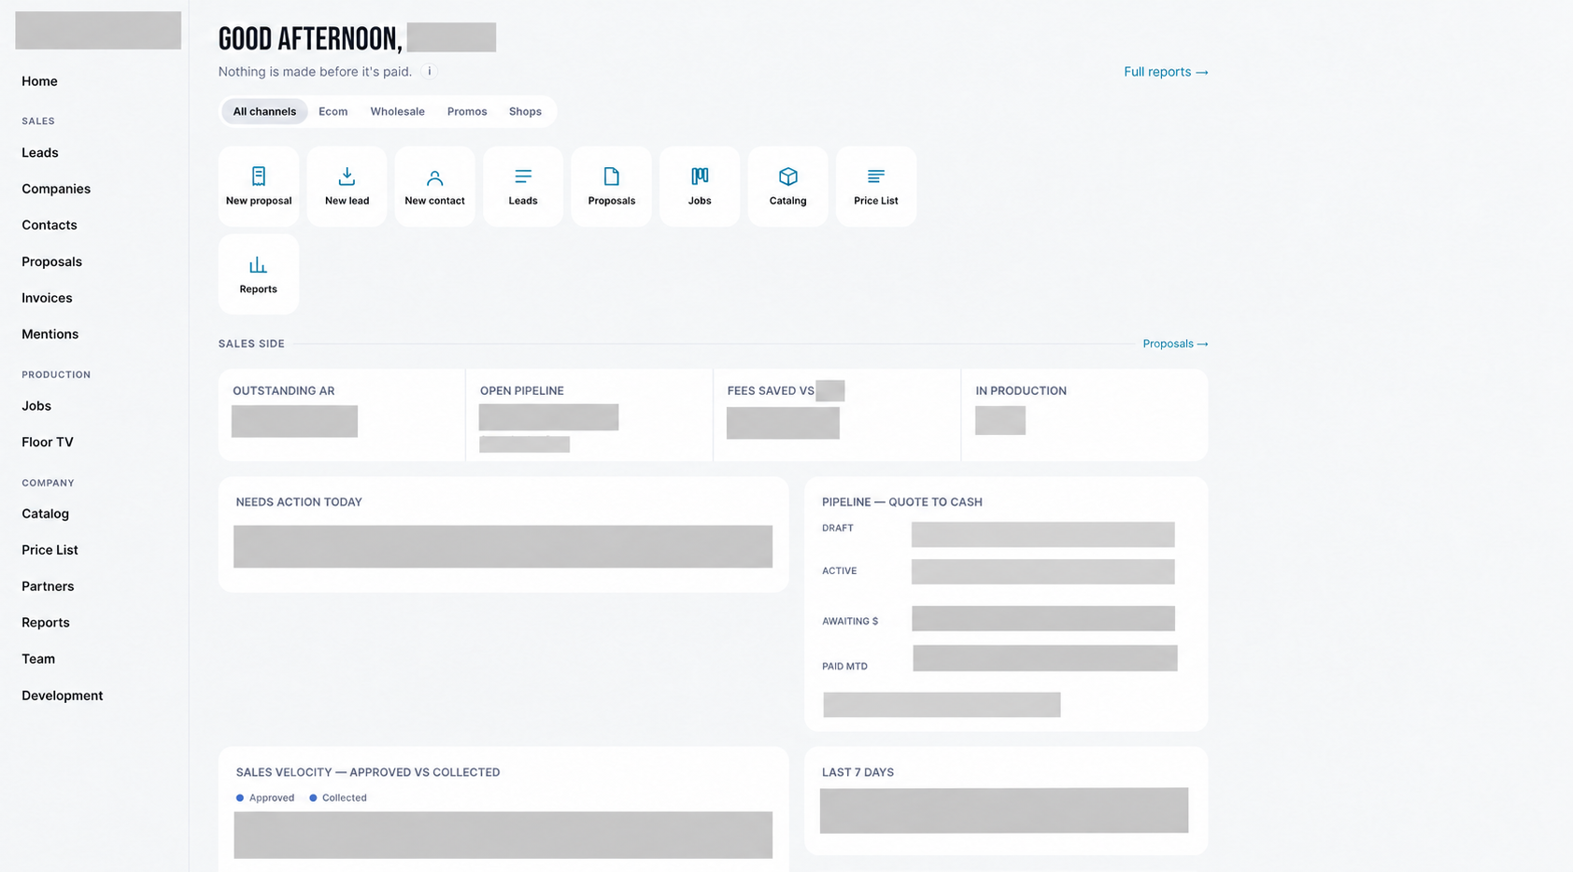Click the Paid MTD pipeline row label
Screen dimensions: 1573x872
(x=845, y=667)
